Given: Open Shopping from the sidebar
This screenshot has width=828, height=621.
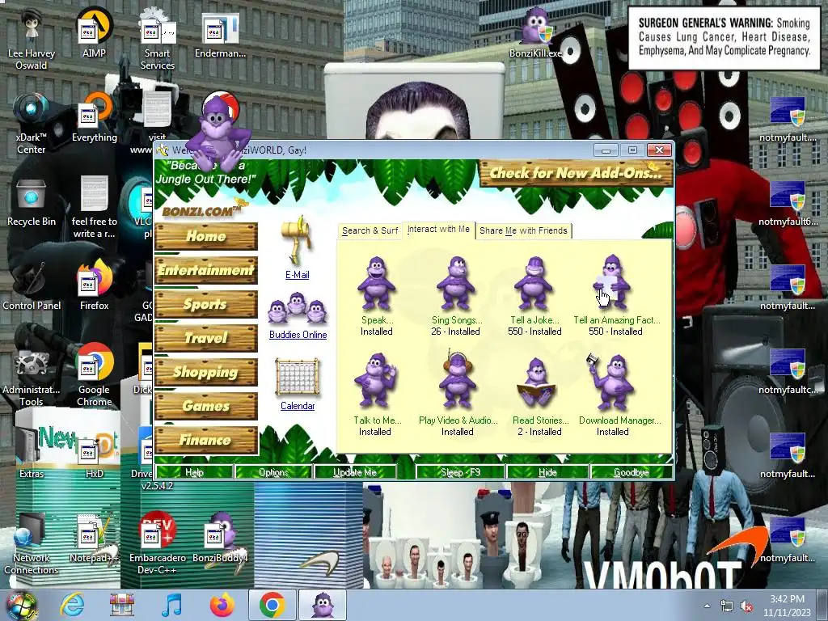Looking at the screenshot, I should click(x=206, y=372).
